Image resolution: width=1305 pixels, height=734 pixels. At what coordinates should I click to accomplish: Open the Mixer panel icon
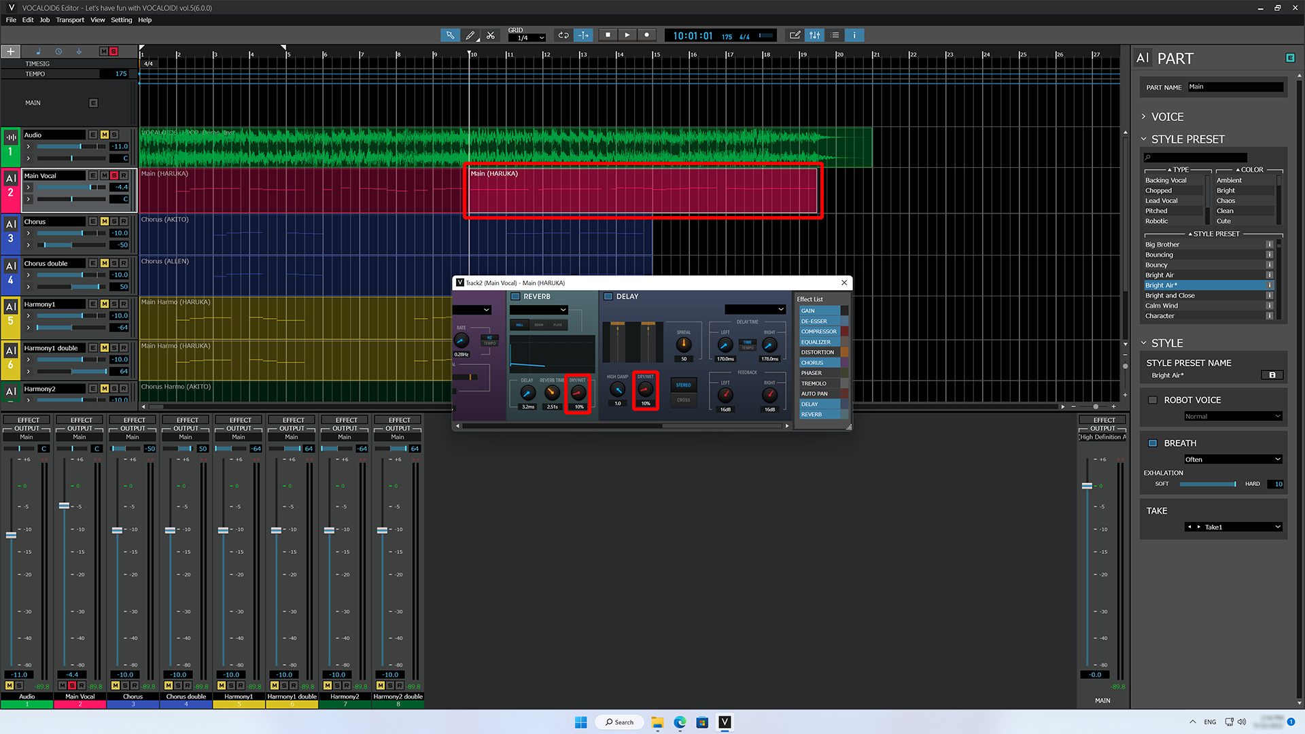814,35
